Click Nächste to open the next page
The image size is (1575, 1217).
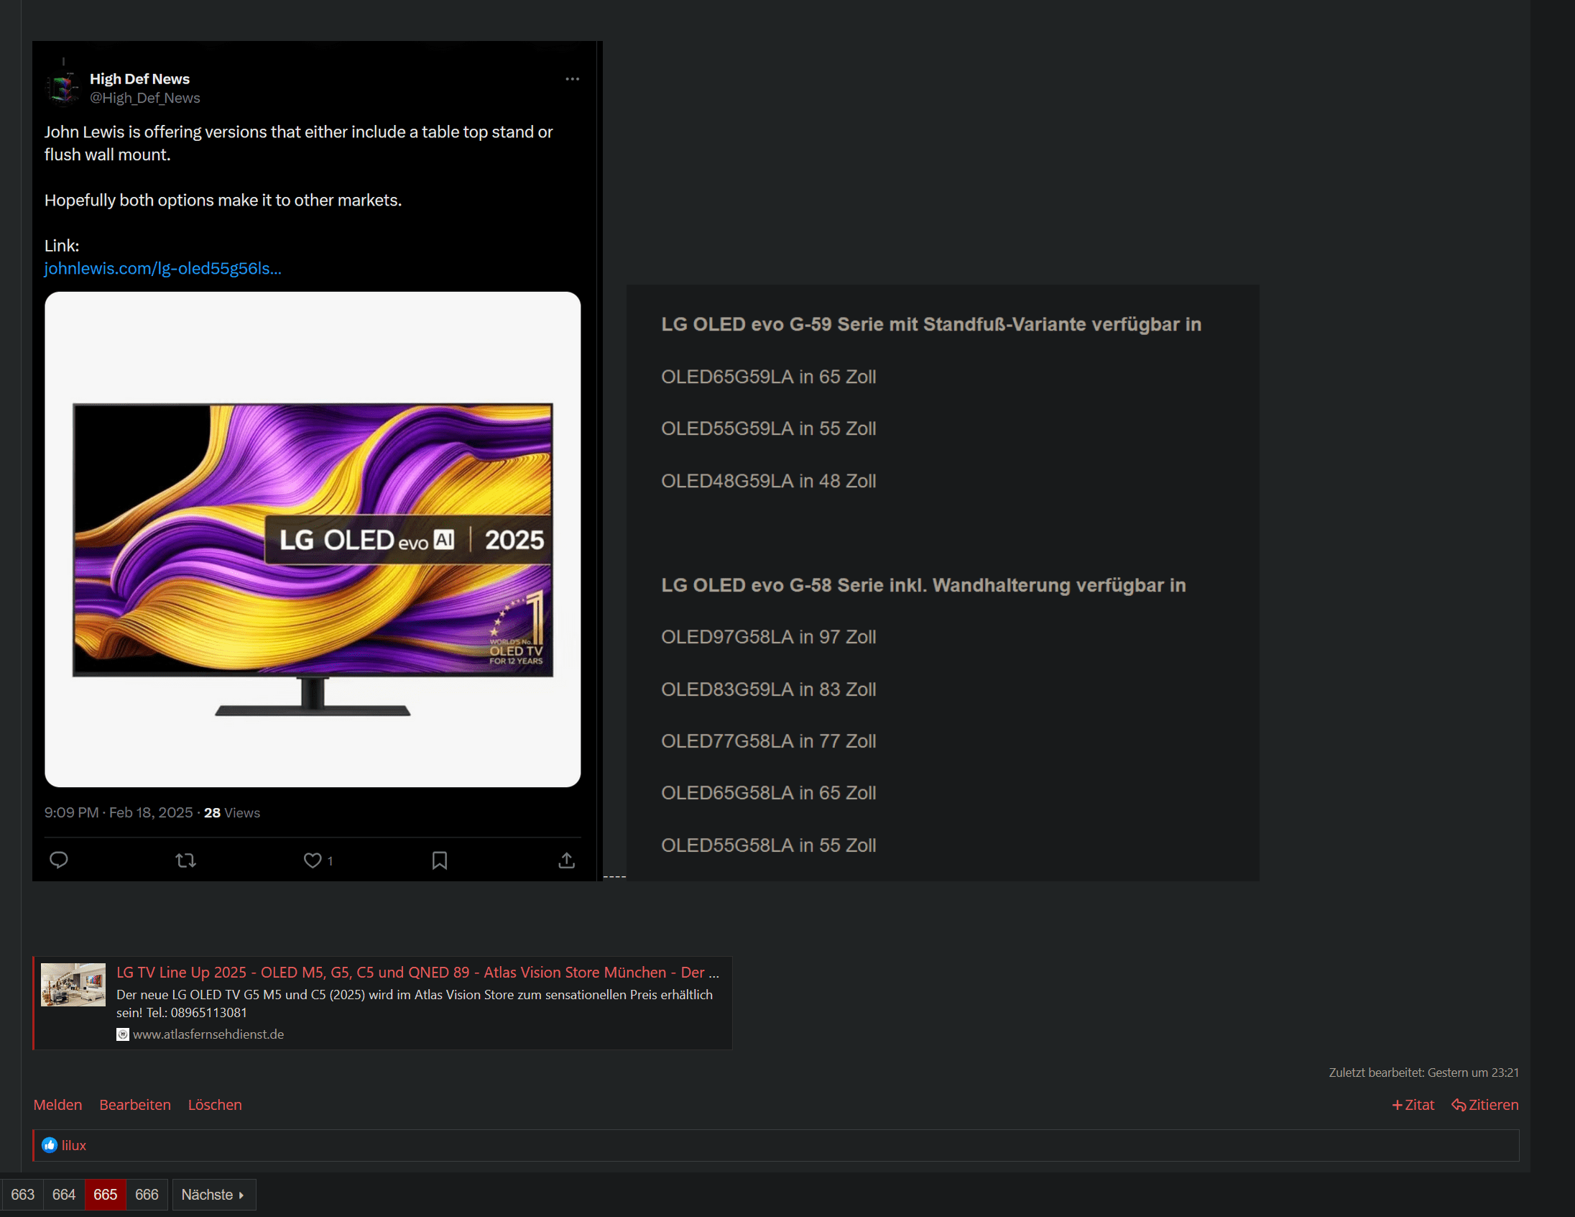pyautogui.click(x=213, y=1195)
